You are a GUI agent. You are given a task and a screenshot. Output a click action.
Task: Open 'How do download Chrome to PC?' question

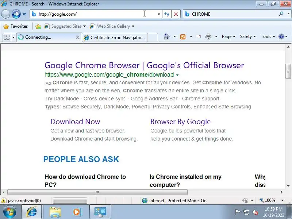[85, 181]
